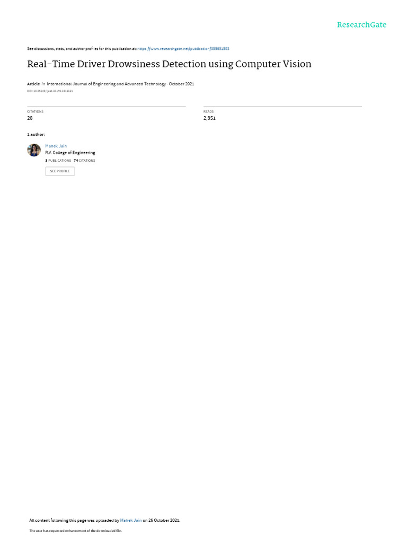Click the SEE PROFILE button
Image resolution: width=407 pixels, height=543 pixels.
click(x=60, y=171)
